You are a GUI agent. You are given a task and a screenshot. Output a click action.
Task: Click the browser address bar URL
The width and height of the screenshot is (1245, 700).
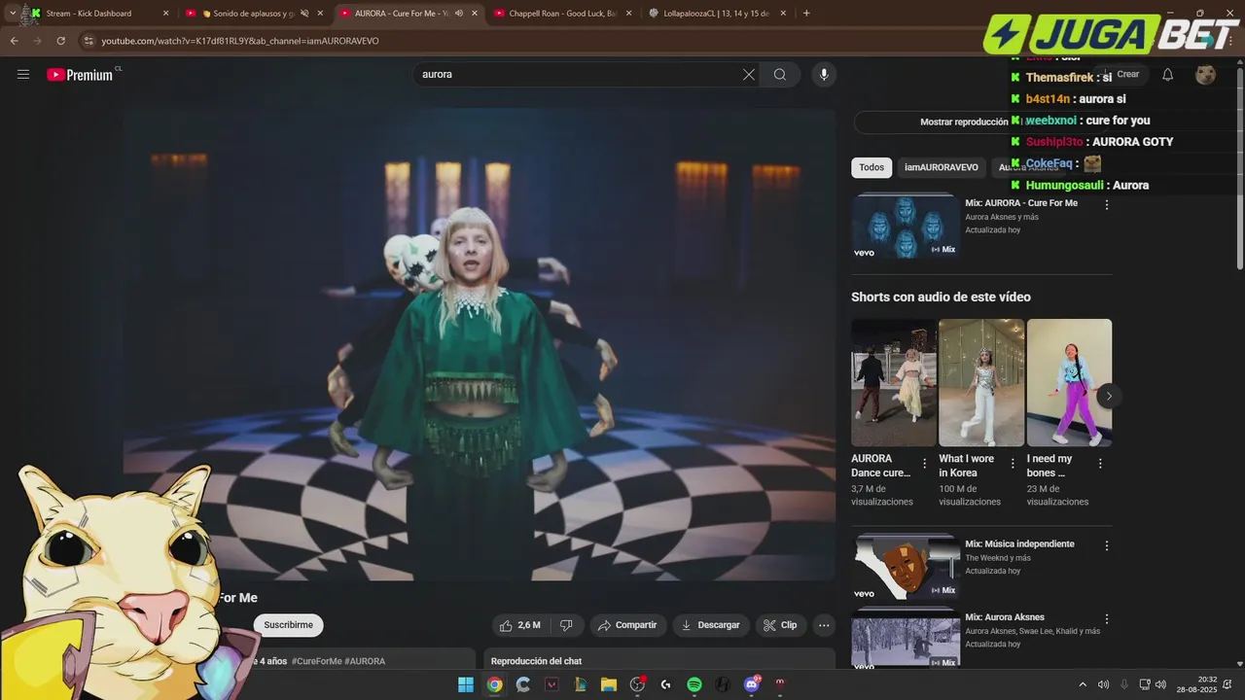pos(240,41)
